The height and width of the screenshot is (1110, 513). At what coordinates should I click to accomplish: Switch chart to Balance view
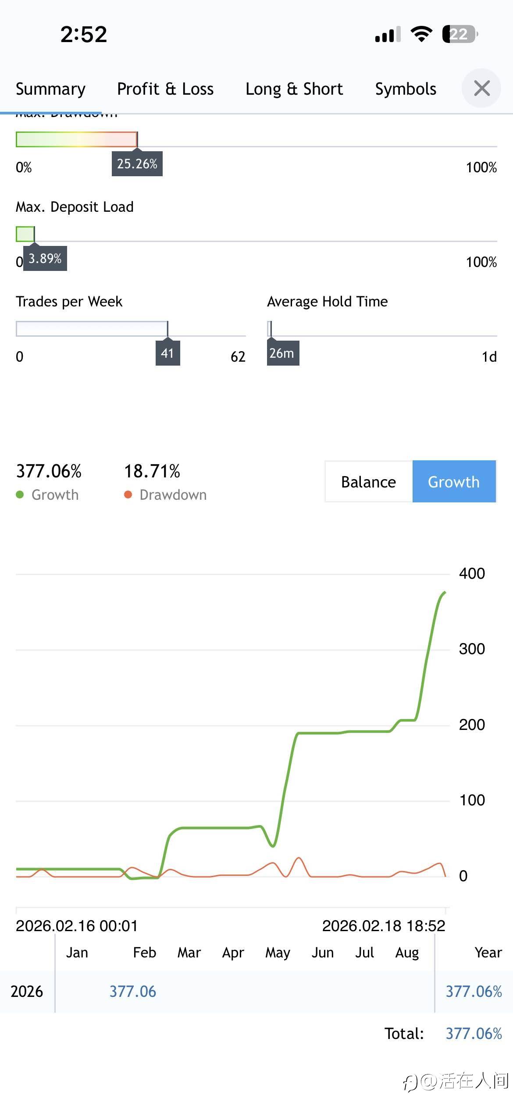[368, 482]
